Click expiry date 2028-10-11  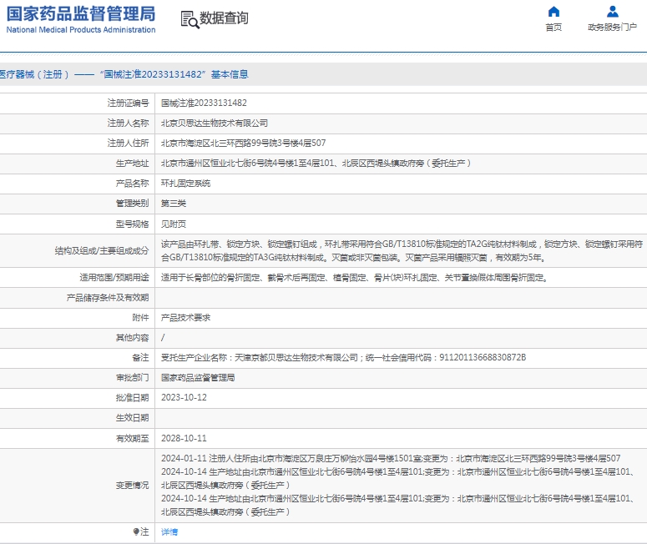coord(184,438)
